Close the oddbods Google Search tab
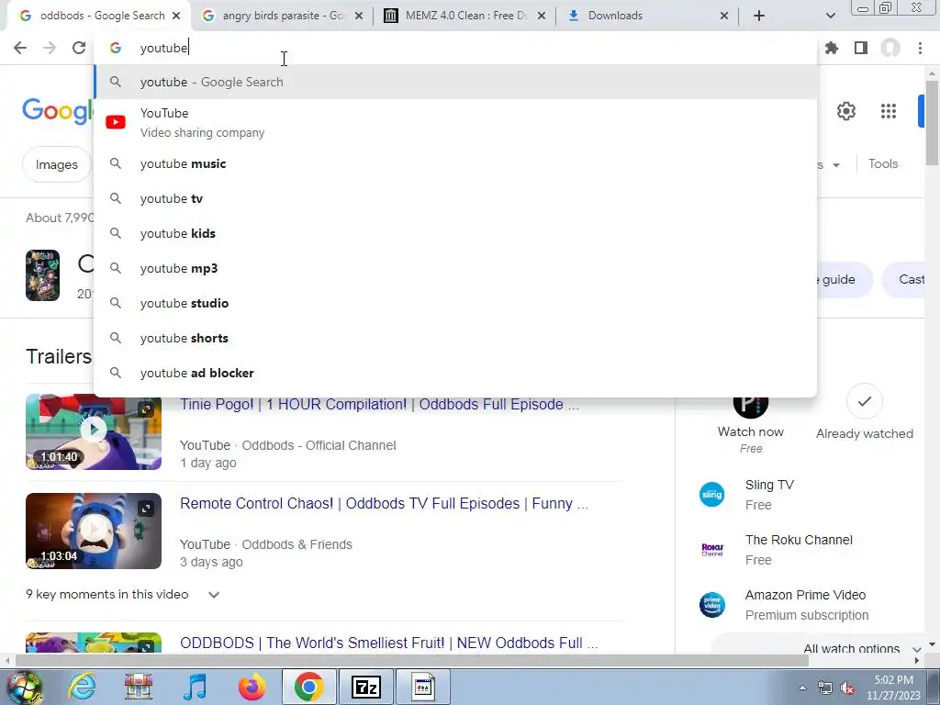Screen dimensions: 940x705 coord(176,16)
